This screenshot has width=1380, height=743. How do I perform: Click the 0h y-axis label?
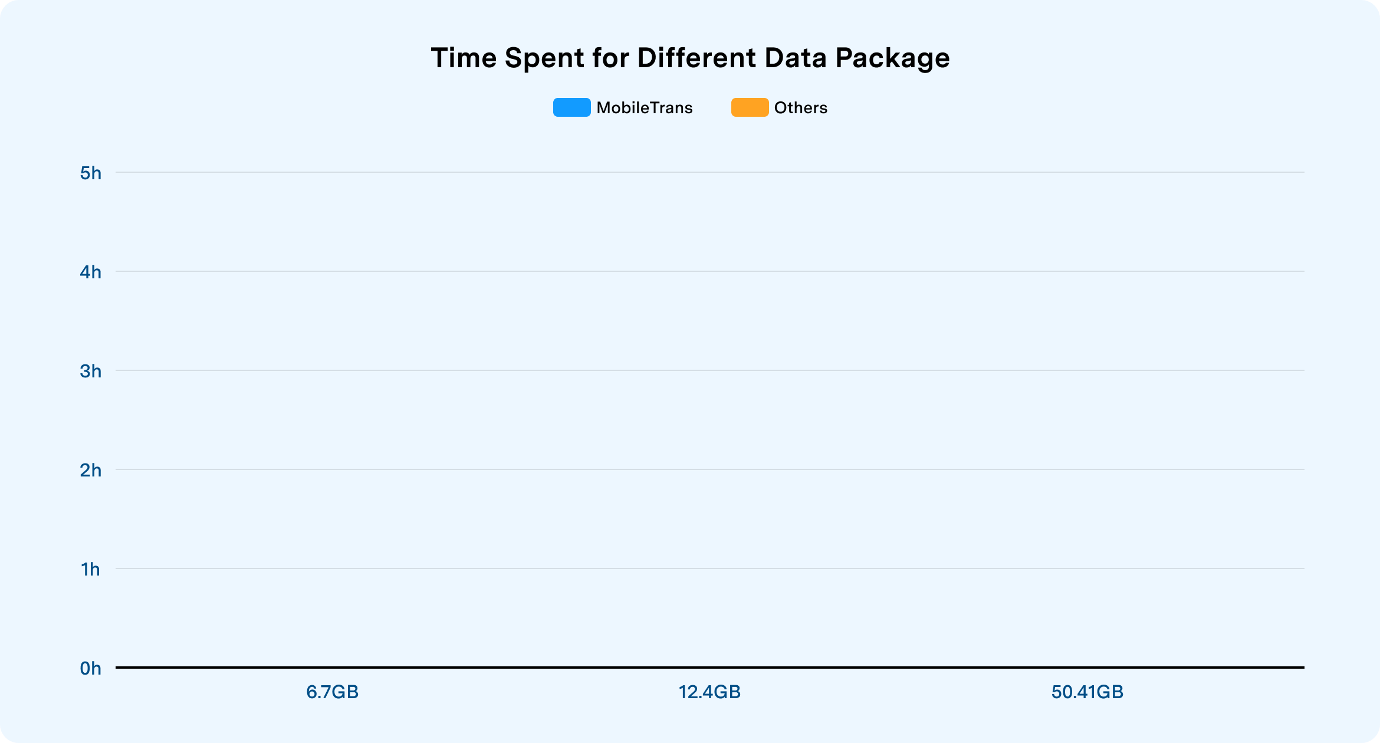tap(91, 668)
